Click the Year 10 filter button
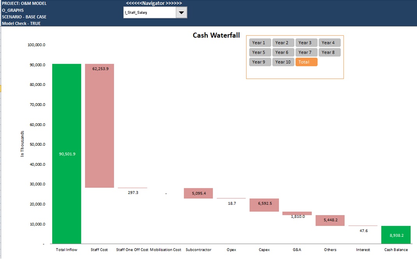 pos(283,62)
